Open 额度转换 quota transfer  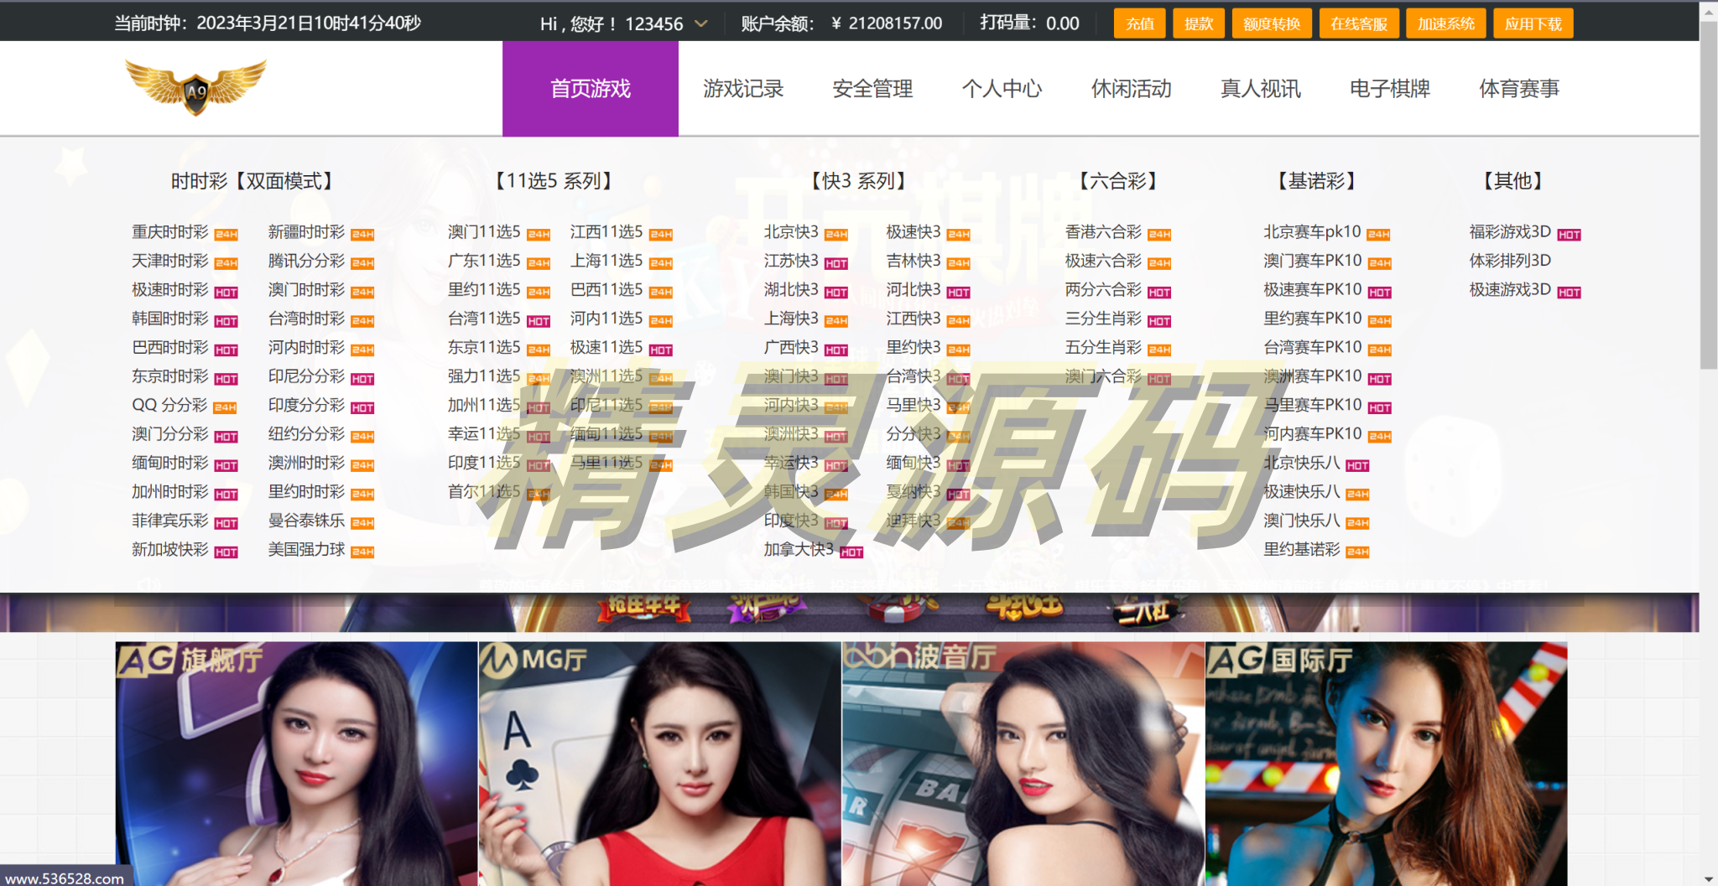[x=1272, y=23]
